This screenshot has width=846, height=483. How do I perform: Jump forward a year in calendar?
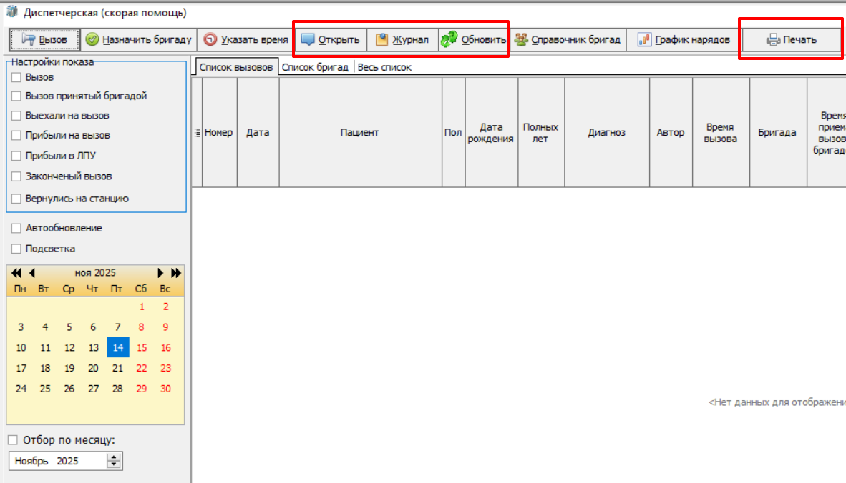(x=176, y=273)
